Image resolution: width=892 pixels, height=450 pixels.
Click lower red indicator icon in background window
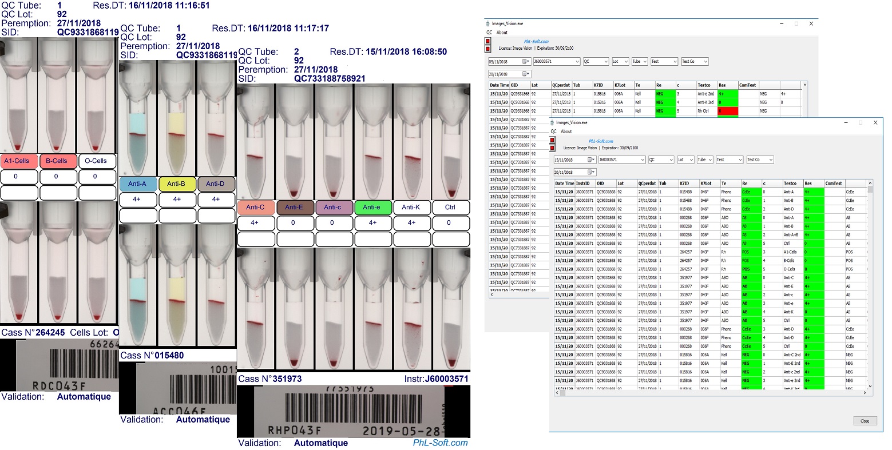pyautogui.click(x=487, y=48)
